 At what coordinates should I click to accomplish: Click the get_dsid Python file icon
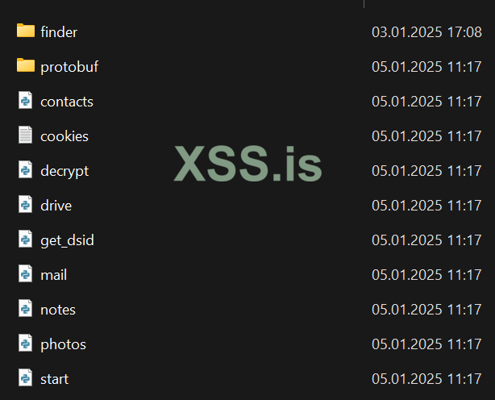pyautogui.click(x=26, y=240)
